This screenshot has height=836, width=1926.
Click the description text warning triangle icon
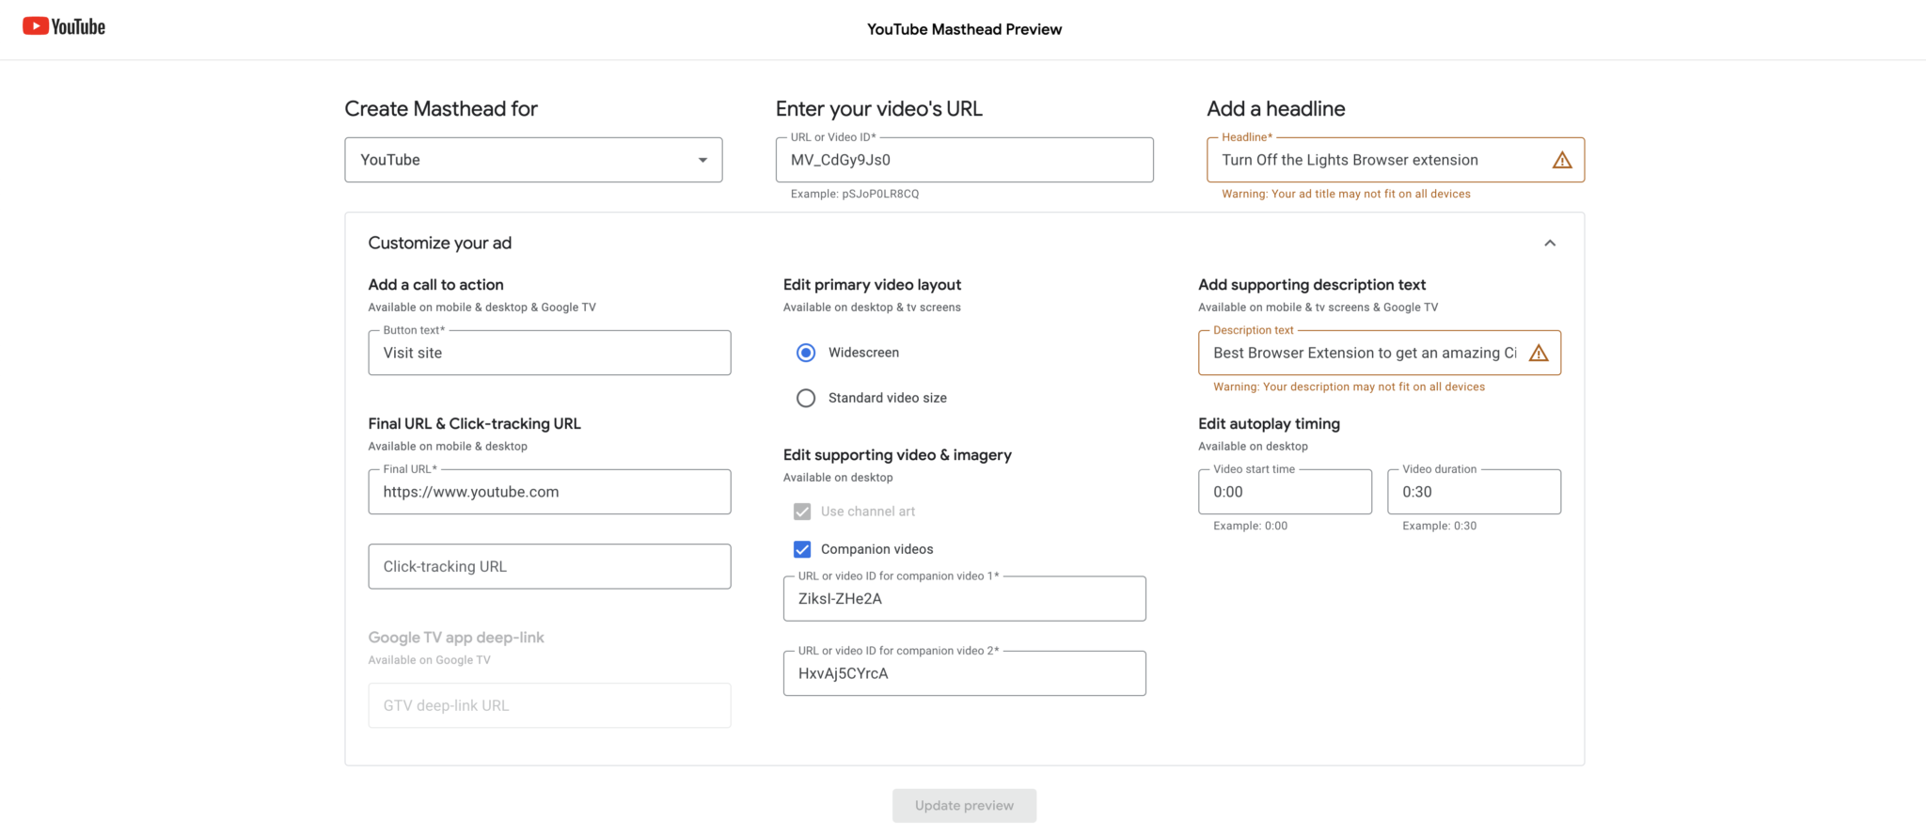tap(1538, 354)
